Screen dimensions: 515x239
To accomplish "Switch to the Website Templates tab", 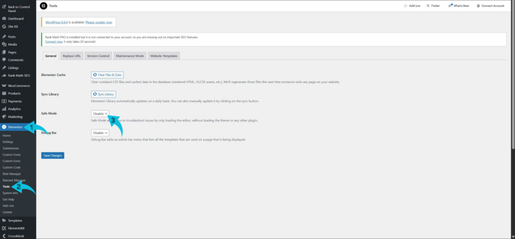I will click(164, 56).
